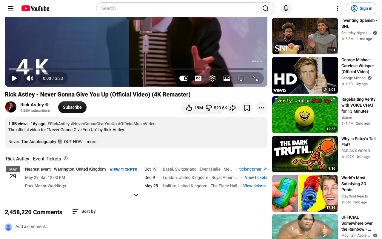Subscribe to Rick Astley
Viewport: 382px width, 239px height.
pyautogui.click(x=72, y=107)
